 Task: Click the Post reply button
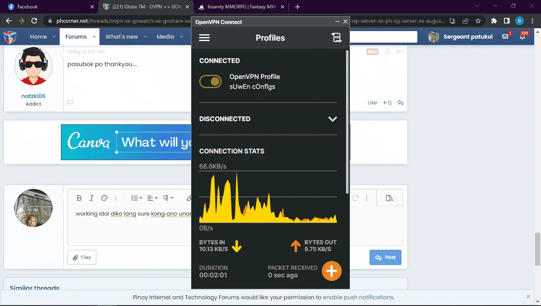pos(385,257)
